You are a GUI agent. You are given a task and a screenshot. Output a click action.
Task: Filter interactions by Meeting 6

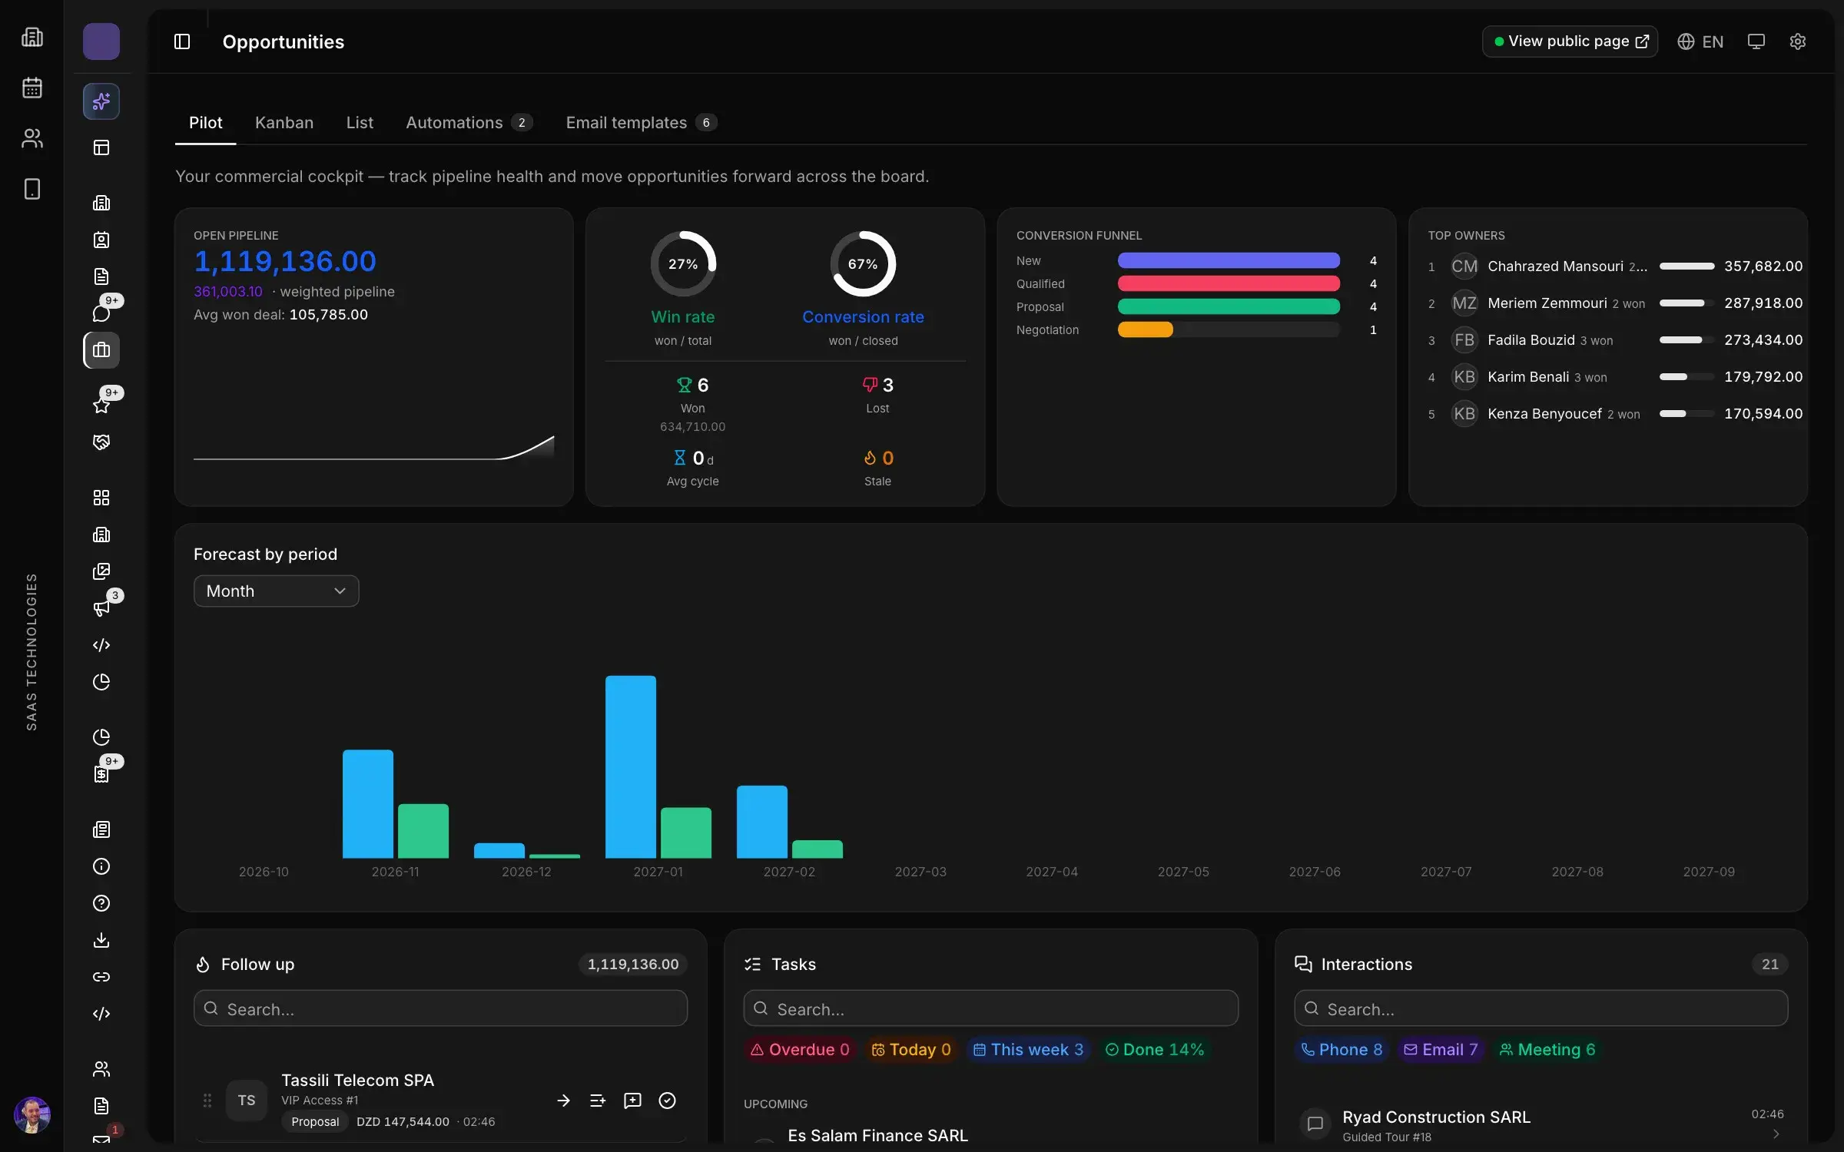pyautogui.click(x=1547, y=1050)
